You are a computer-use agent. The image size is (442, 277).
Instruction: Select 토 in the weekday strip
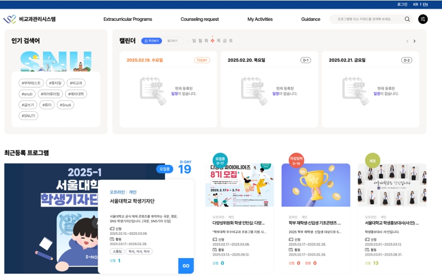pyautogui.click(x=231, y=41)
